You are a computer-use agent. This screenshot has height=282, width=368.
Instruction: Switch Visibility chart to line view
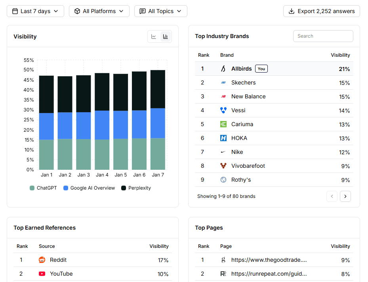pyautogui.click(x=154, y=36)
